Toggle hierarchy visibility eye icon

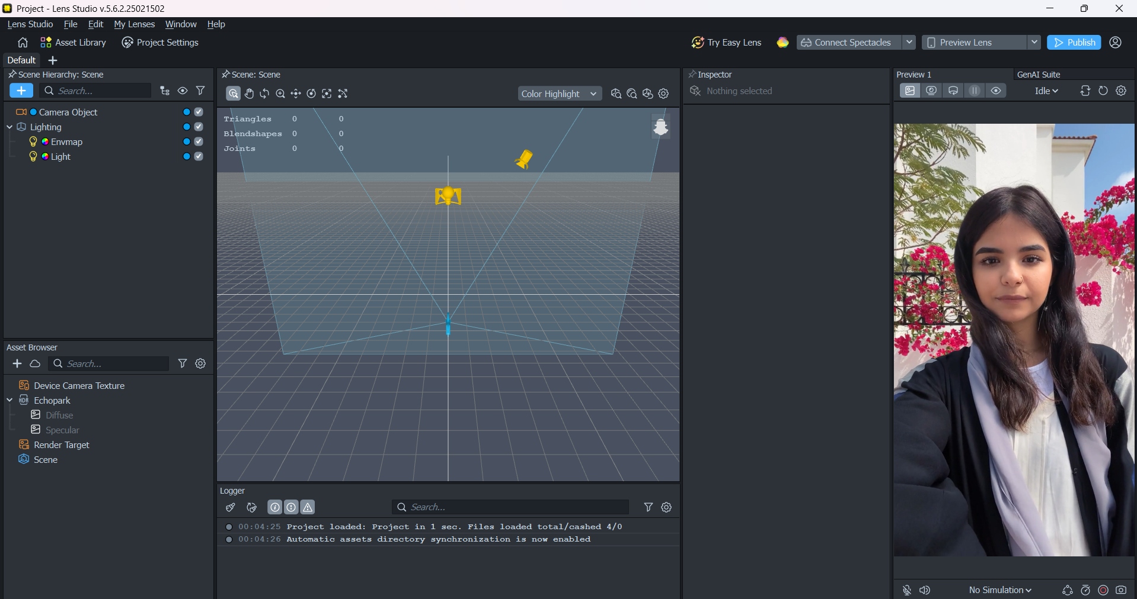pyautogui.click(x=183, y=91)
